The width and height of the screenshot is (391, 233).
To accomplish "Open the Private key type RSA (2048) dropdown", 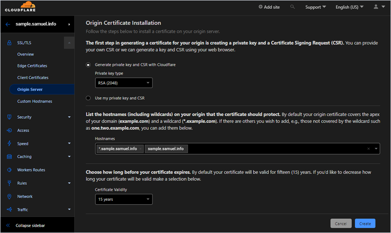I will 124,83.
